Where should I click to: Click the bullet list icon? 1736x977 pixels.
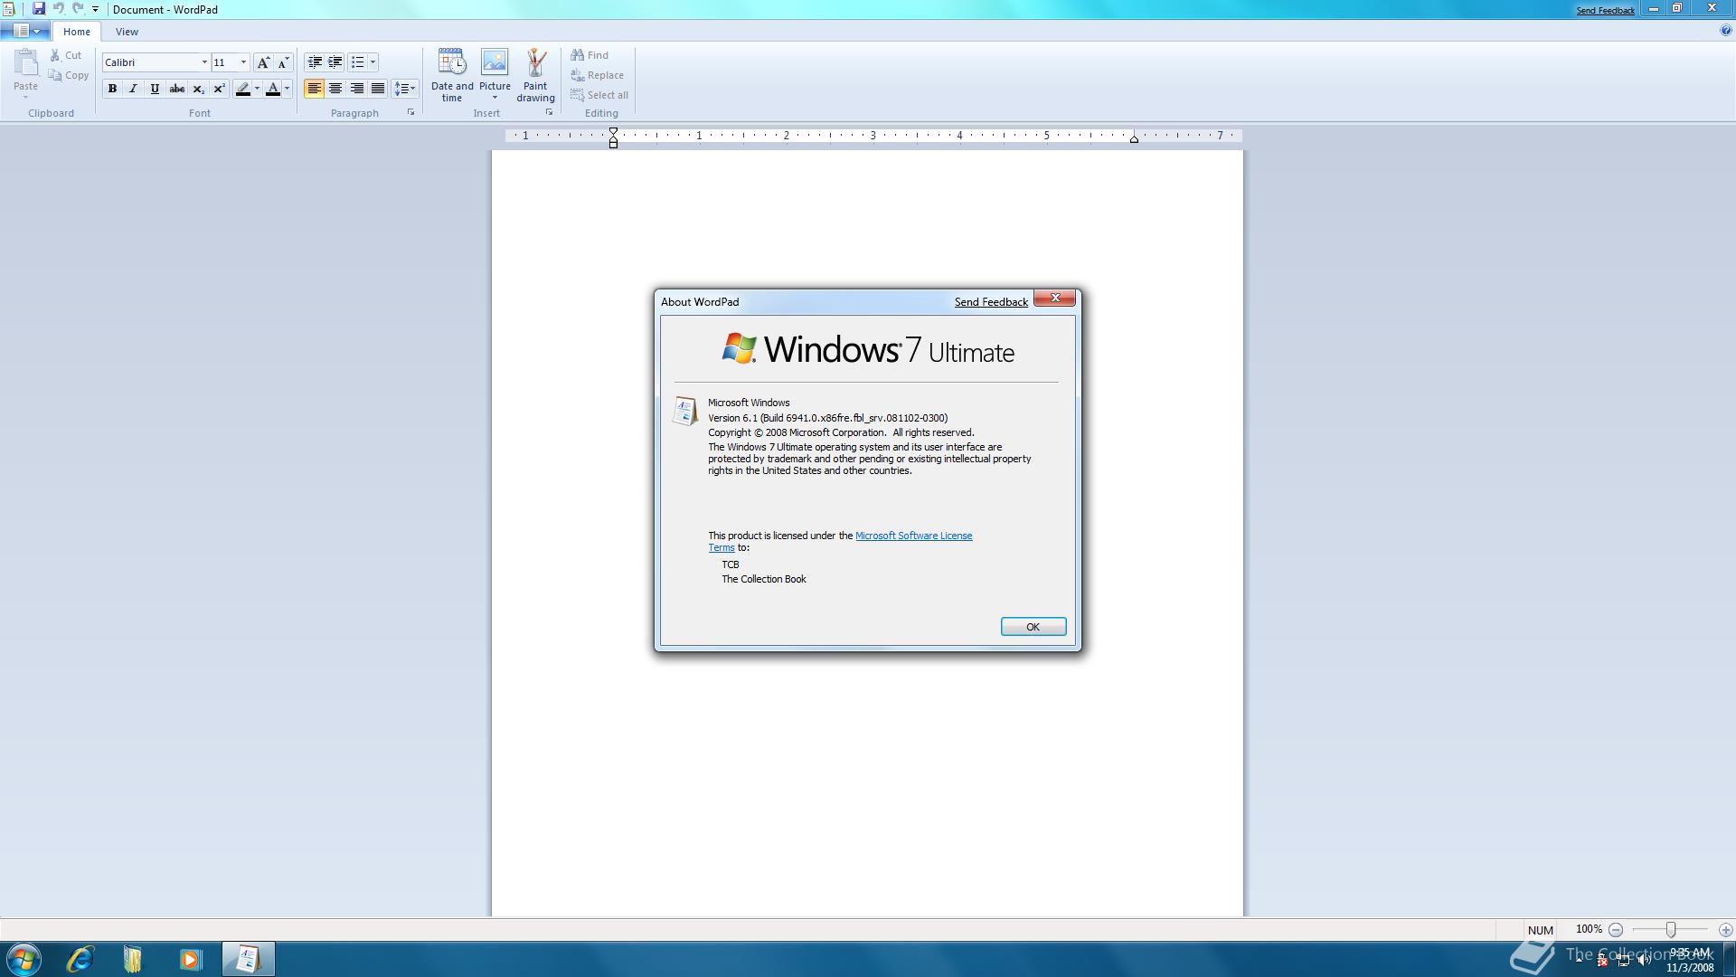(x=358, y=62)
